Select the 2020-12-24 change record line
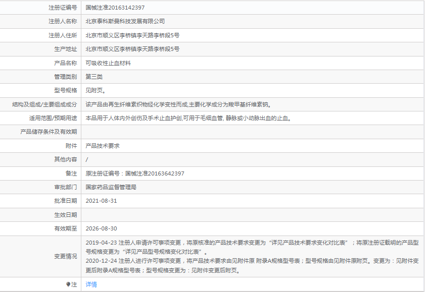Image resolution: width=428 pixels, height=292 pixels. (x=252, y=266)
